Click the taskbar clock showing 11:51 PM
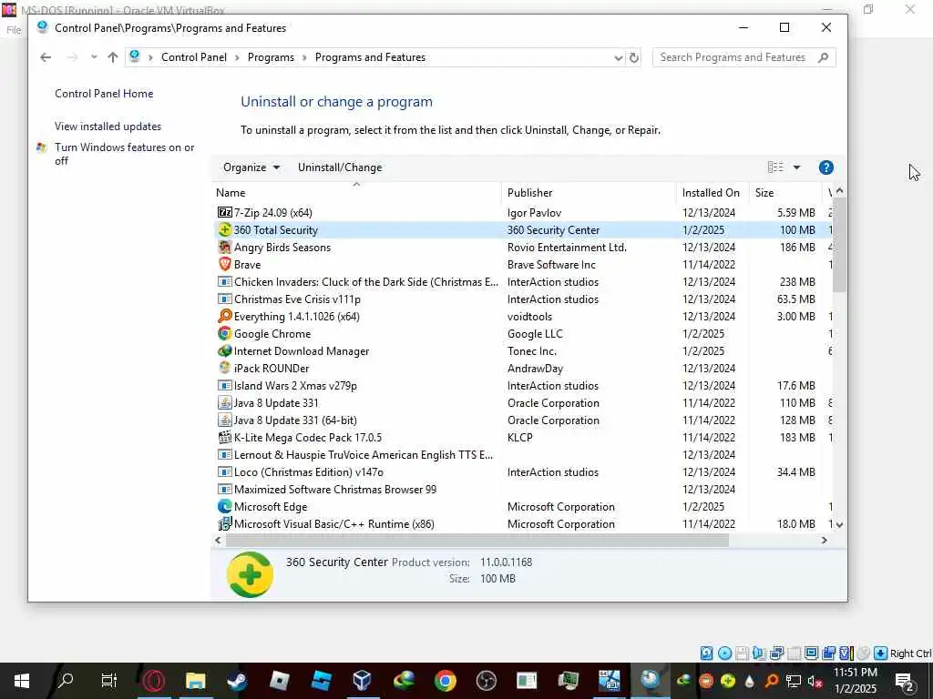Image resolution: width=933 pixels, height=699 pixels. pos(855,681)
